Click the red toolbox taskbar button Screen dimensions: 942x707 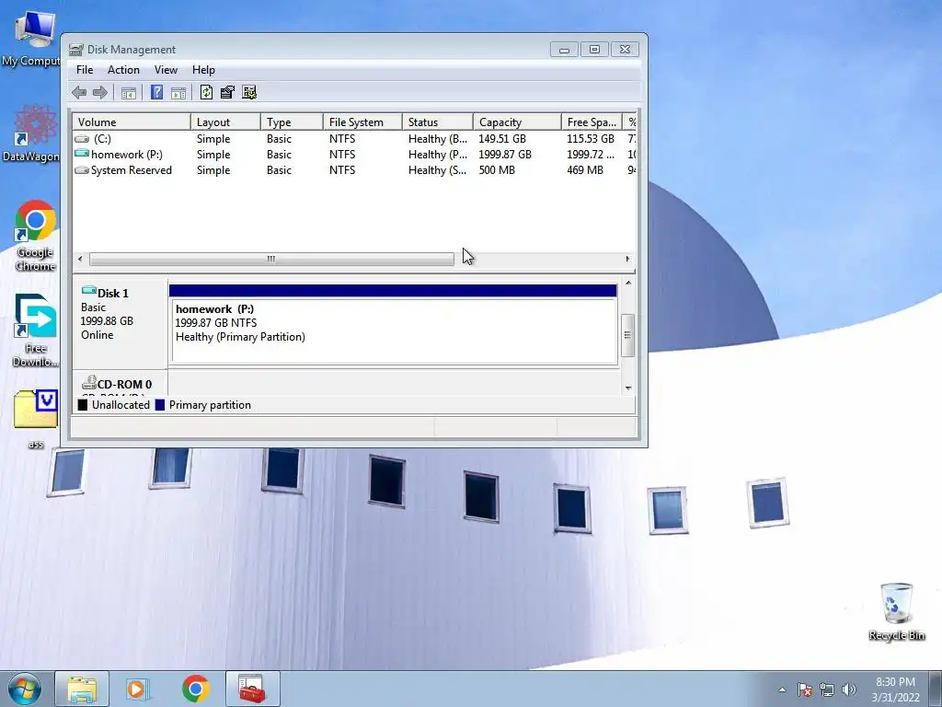pyautogui.click(x=252, y=689)
